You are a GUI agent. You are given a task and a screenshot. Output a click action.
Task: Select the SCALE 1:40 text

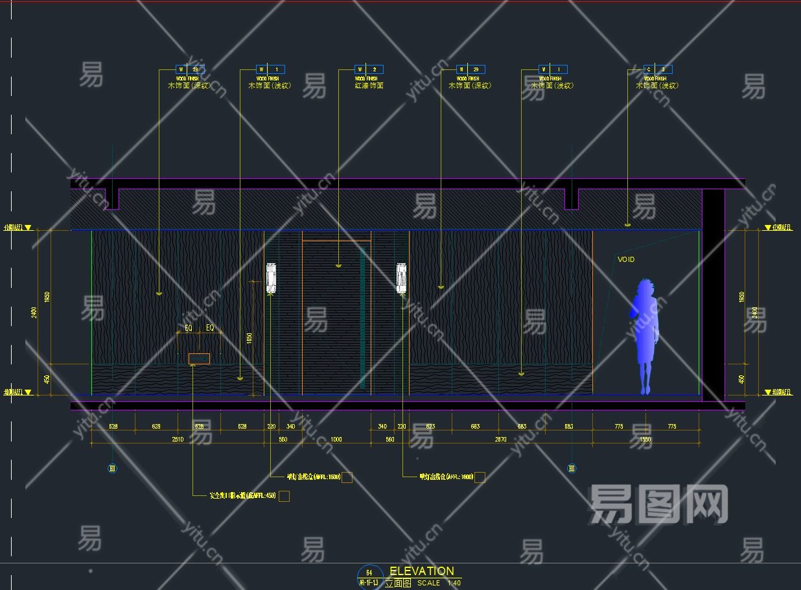pos(439,584)
